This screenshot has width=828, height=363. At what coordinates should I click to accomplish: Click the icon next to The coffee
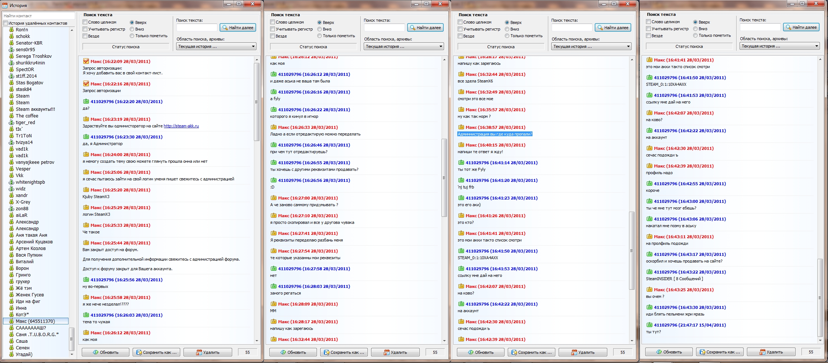coord(11,116)
